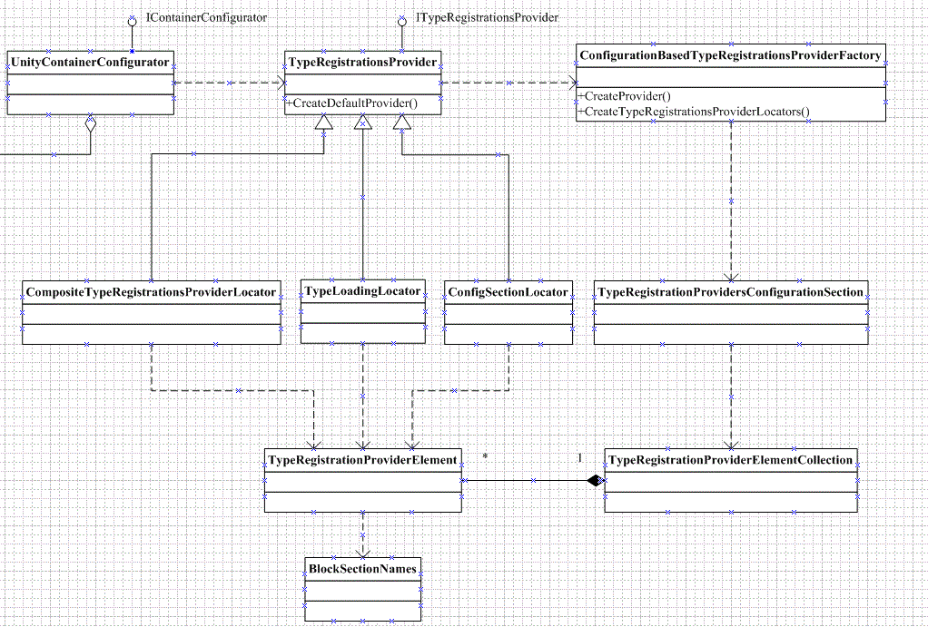Click the ITypeRegistrationsProvider interface label

pyautogui.click(x=487, y=18)
